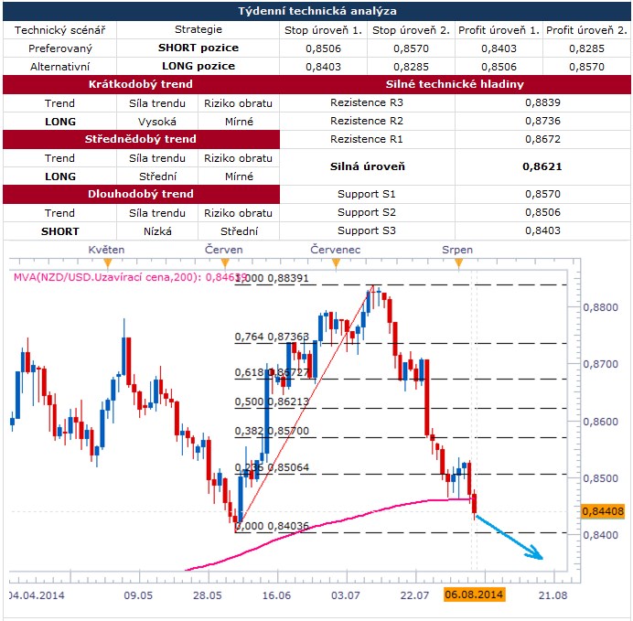Screen dimensions: 633x621
Task: Click the 'Týdenní technická analýza' title bar
Action: pos(316,11)
